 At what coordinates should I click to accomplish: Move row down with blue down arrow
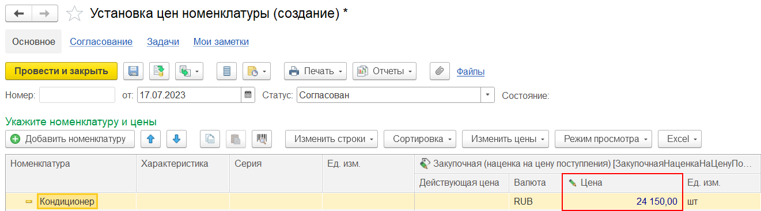(177, 139)
